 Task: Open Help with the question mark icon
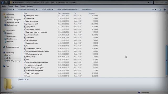pyautogui.click(x=165, y=9)
